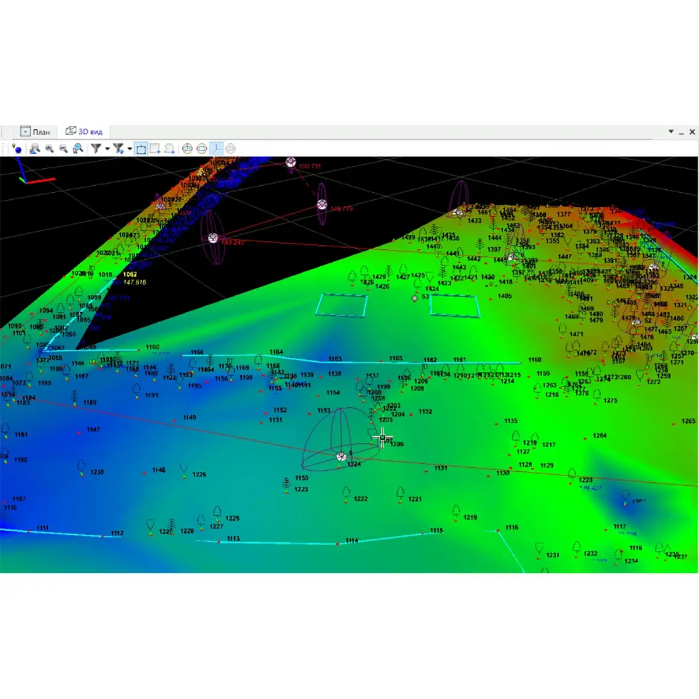The width and height of the screenshot is (699, 699).
Task: Select the 3D вид tab
Action: [x=84, y=132]
